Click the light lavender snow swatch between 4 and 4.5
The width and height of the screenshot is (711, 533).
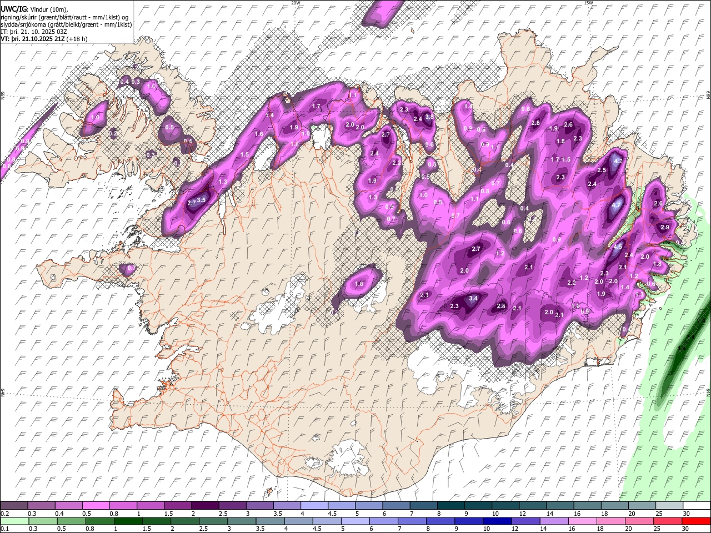[x=314, y=506]
